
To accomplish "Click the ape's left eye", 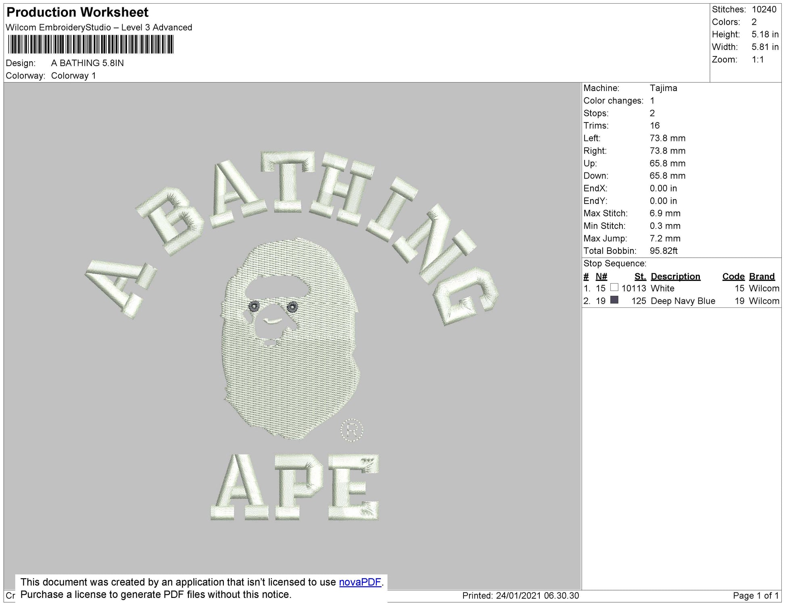I will tap(254, 307).
